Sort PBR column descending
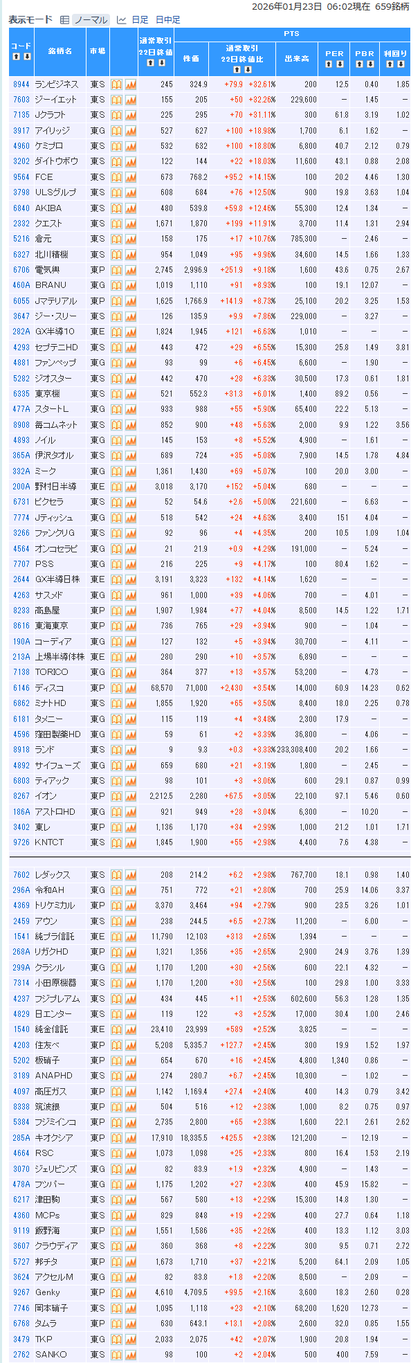The width and height of the screenshot is (420, 1363). pos(370,64)
